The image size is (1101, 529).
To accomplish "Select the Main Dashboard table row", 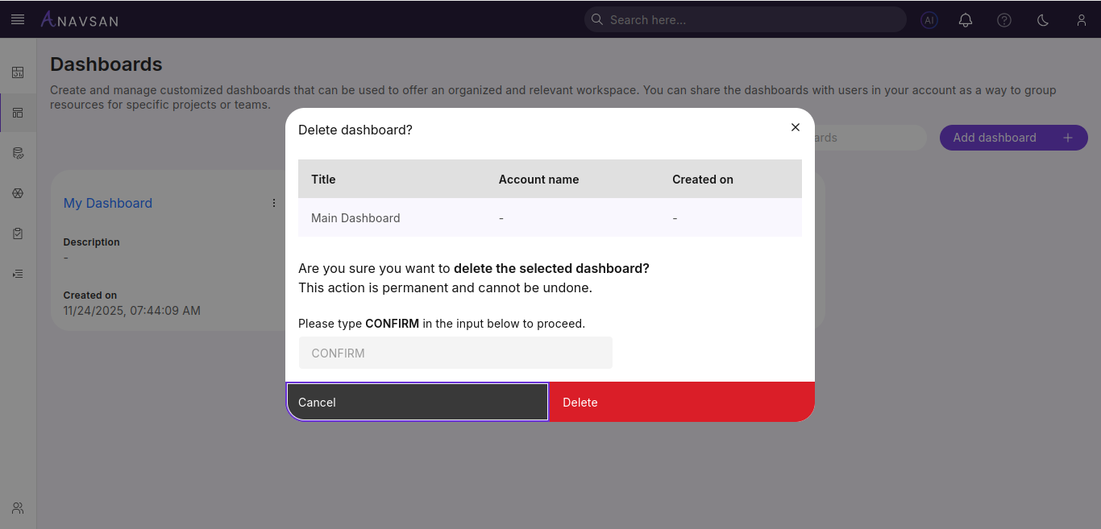I will (550, 217).
